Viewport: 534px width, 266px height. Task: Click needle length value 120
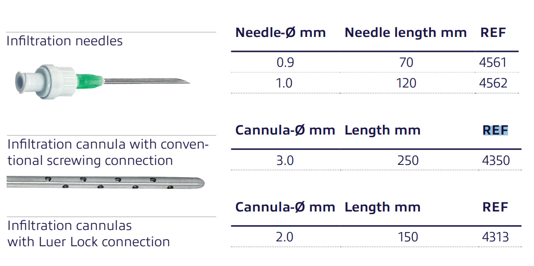coord(405,83)
